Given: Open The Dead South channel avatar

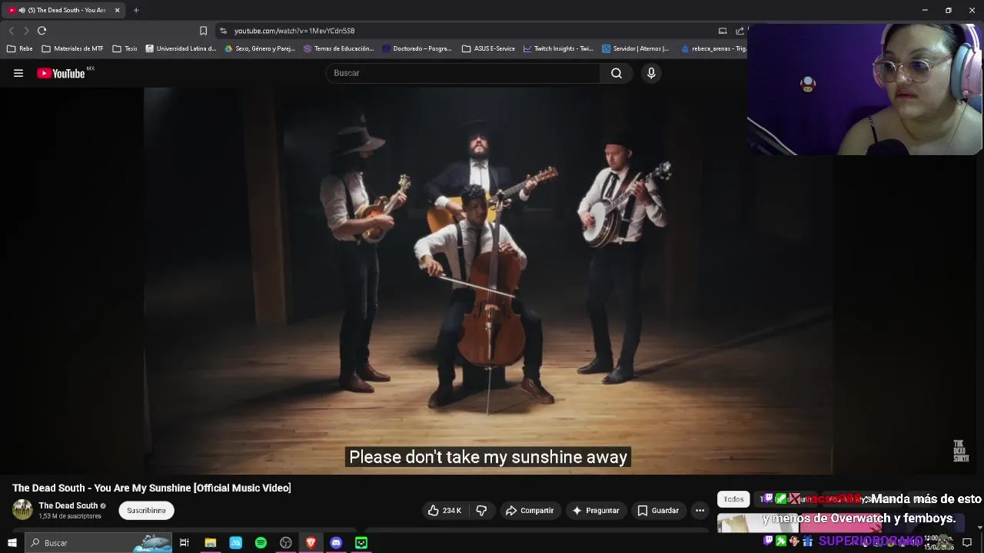Looking at the screenshot, I should (22, 509).
